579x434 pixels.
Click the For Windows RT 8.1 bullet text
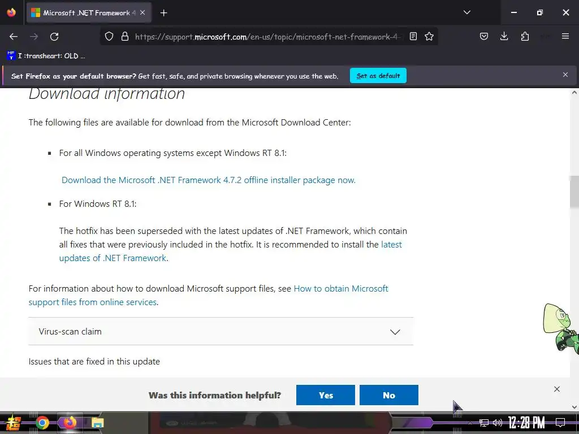98,203
